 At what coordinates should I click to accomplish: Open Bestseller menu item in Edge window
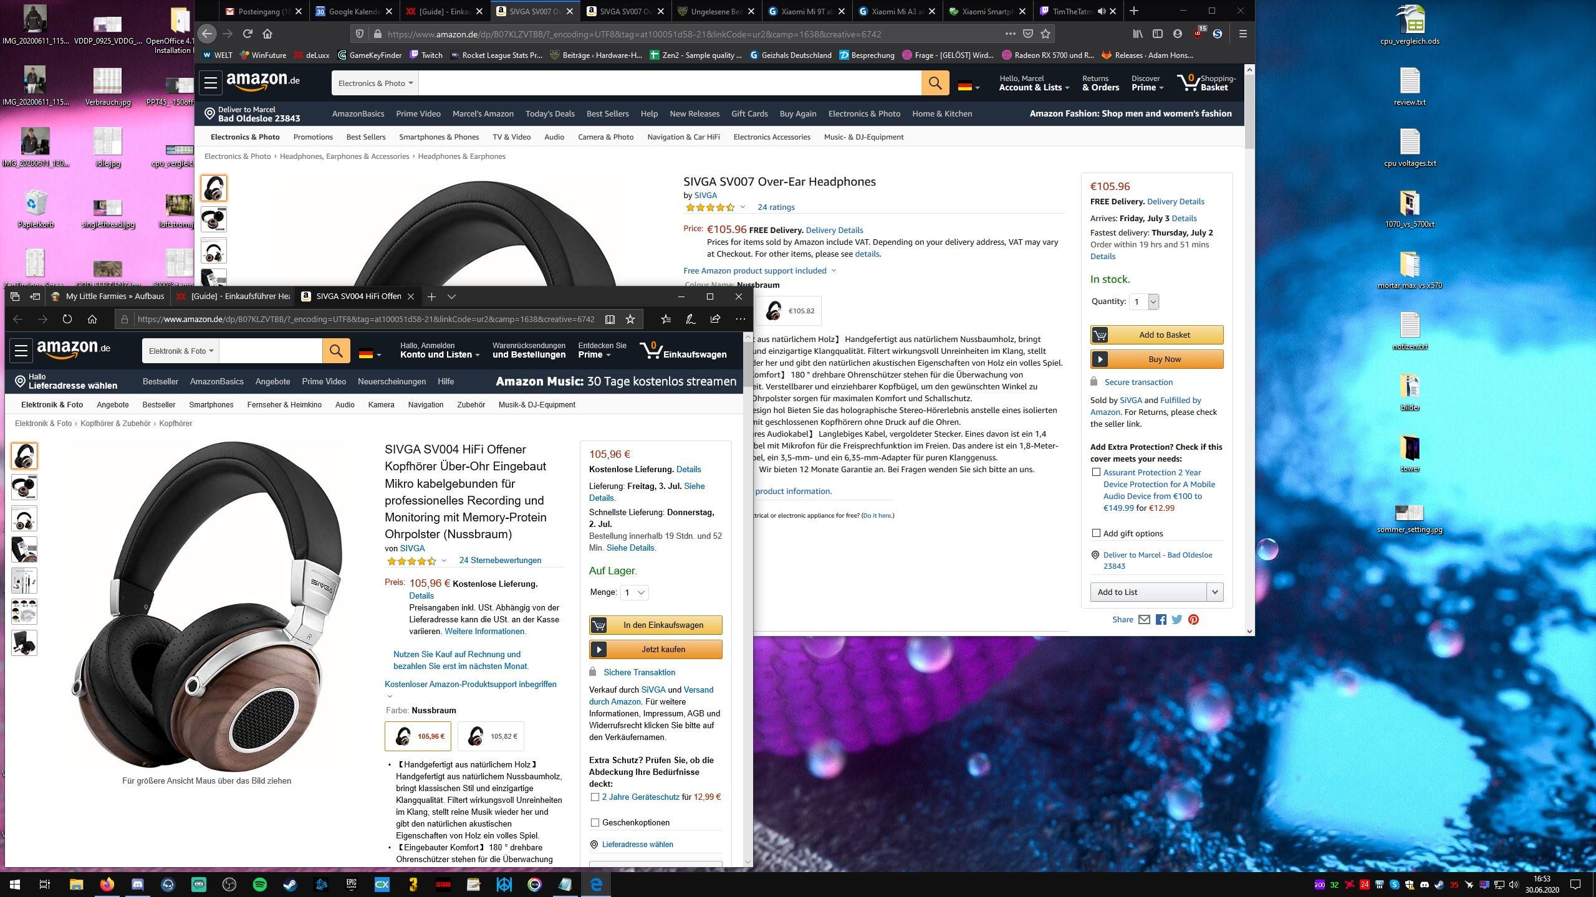click(160, 381)
